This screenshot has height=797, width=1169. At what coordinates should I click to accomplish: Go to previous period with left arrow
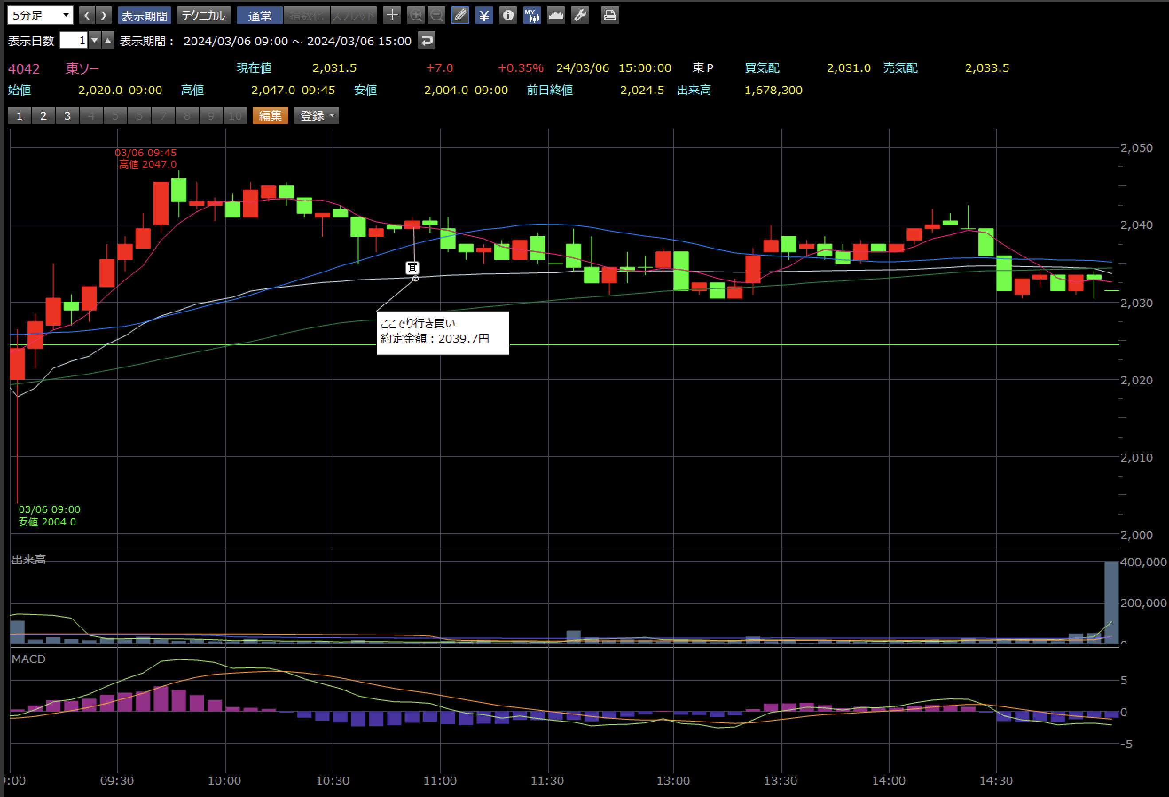click(87, 15)
